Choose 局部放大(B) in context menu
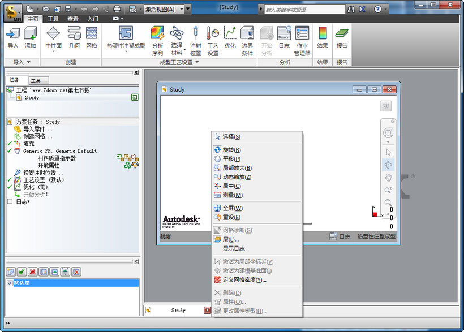The image size is (464, 332). tap(256, 168)
